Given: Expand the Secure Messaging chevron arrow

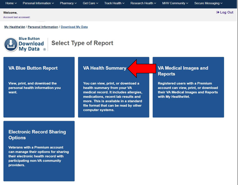Looking at the screenshot, I should click(221, 3).
